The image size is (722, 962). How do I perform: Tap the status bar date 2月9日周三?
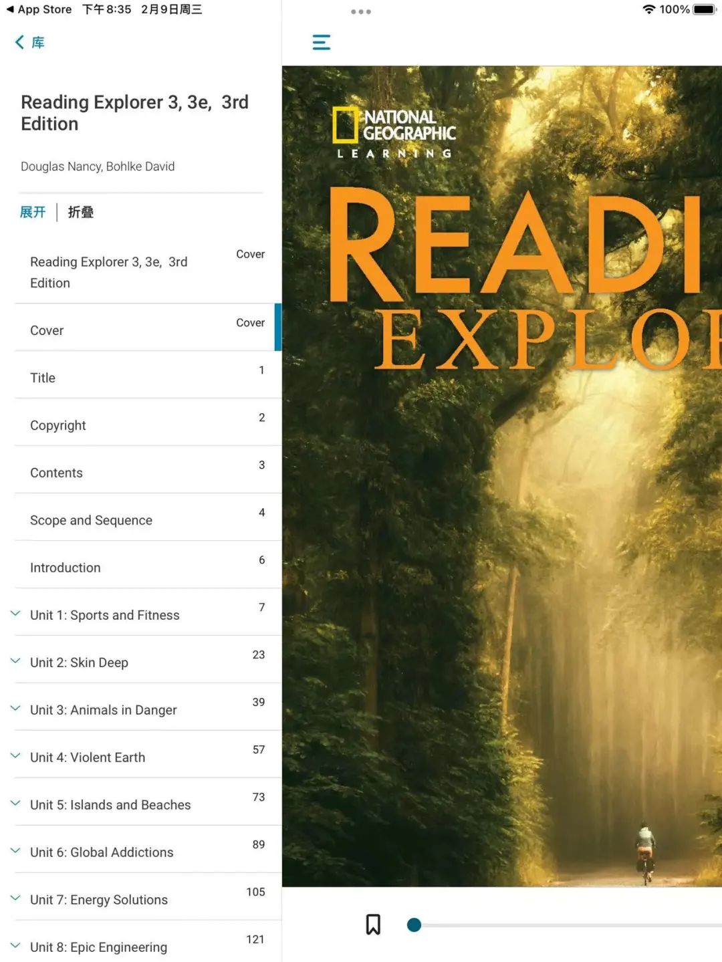point(171,9)
